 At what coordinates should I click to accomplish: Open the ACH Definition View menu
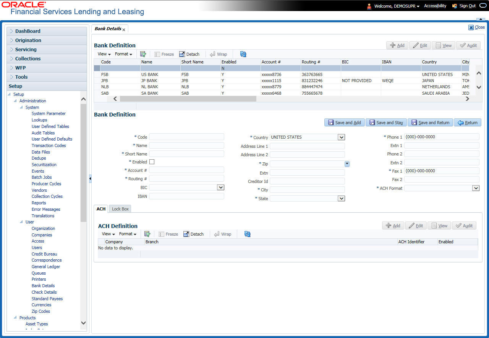pyautogui.click(x=108, y=234)
